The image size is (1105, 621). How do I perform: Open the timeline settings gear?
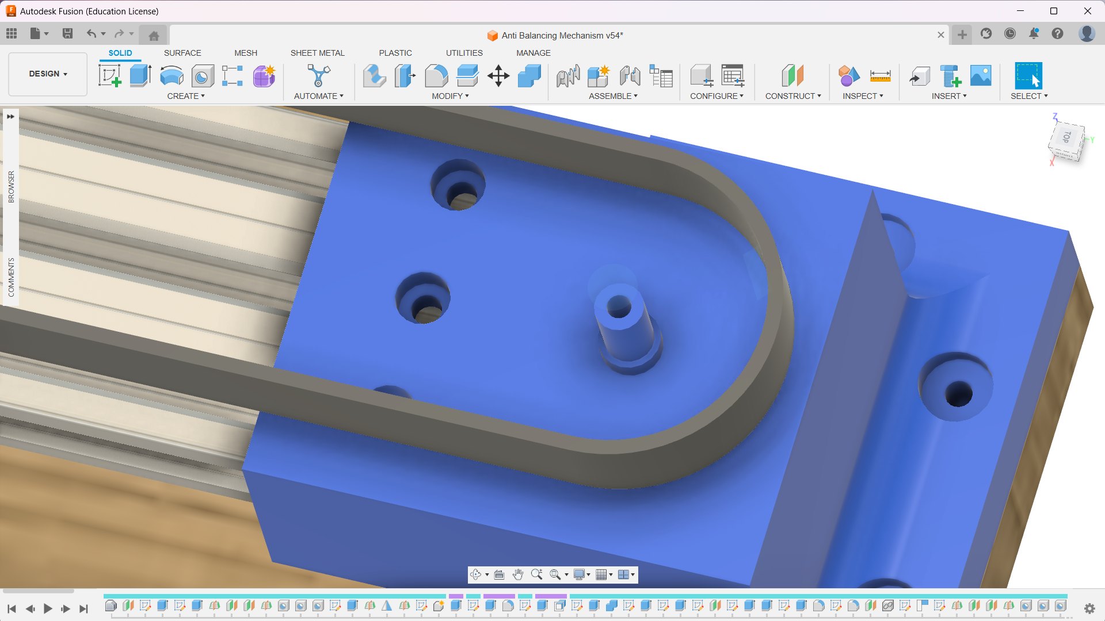click(1089, 608)
